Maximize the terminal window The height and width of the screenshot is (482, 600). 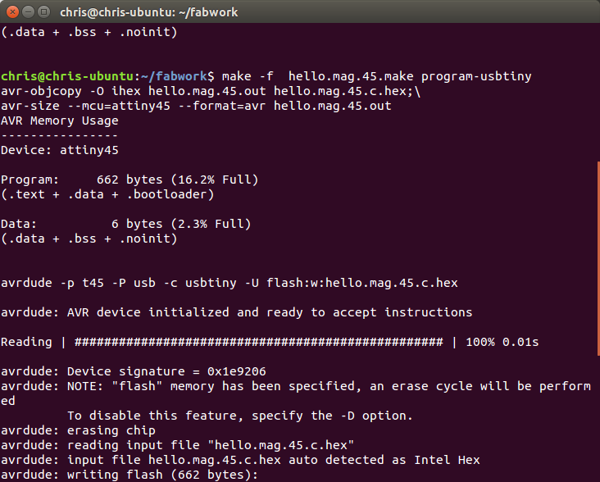[44, 12]
